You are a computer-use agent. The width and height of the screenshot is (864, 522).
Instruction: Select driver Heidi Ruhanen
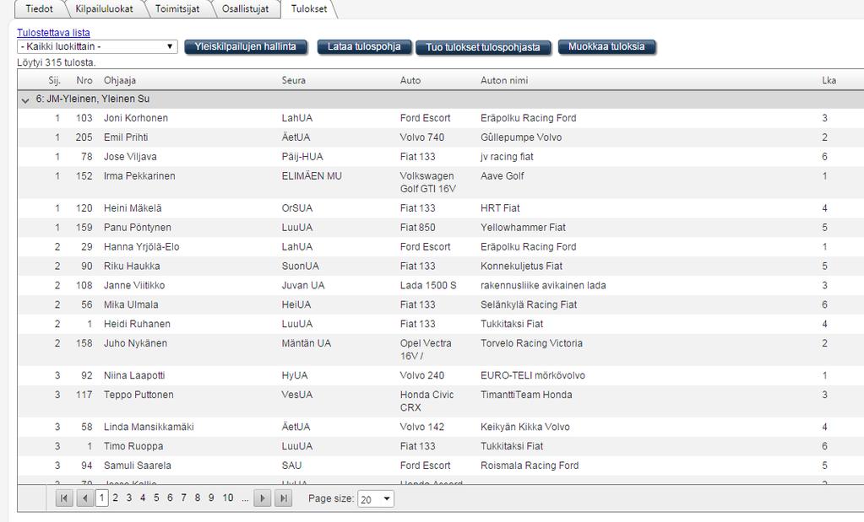(137, 324)
